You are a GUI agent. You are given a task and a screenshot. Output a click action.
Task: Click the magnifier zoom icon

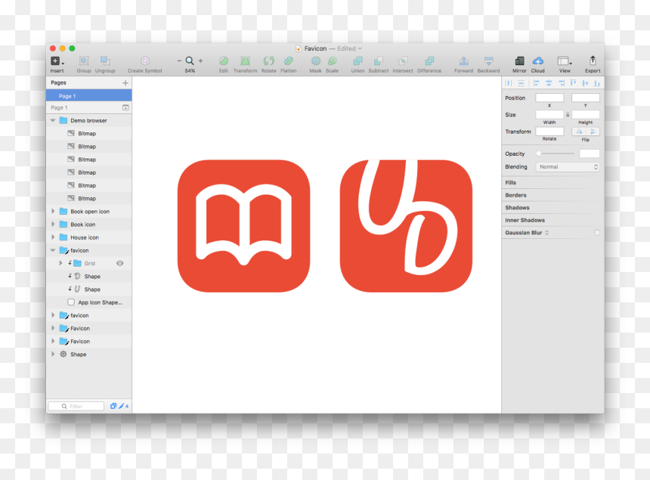click(x=190, y=61)
